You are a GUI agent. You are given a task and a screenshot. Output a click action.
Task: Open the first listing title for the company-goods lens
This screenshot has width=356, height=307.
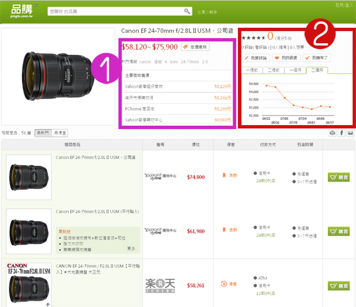(x=96, y=158)
